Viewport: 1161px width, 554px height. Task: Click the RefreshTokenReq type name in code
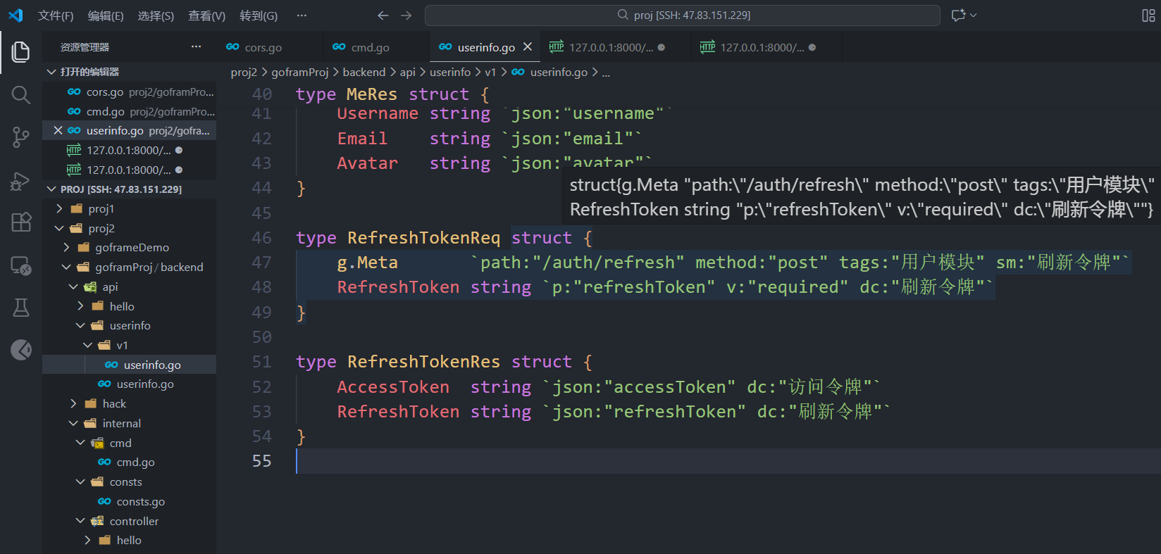click(x=423, y=238)
